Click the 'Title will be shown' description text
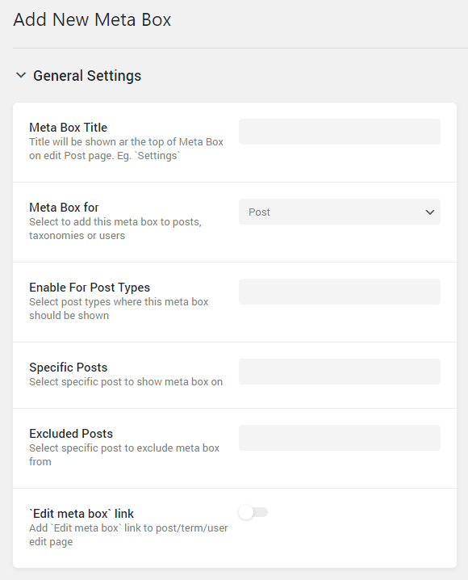 127,149
